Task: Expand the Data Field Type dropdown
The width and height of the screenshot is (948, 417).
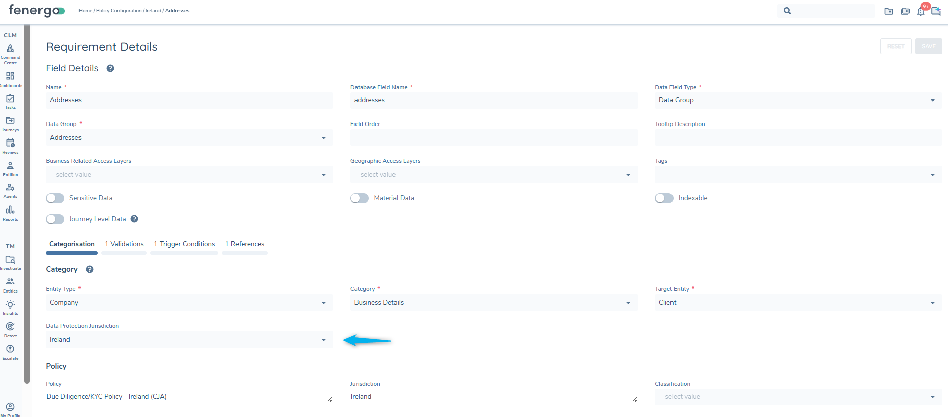Action: [x=798, y=100]
